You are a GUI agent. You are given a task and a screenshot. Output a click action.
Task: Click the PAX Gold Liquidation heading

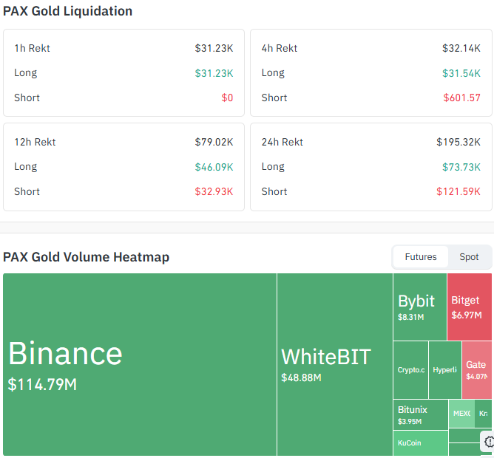[x=67, y=11]
